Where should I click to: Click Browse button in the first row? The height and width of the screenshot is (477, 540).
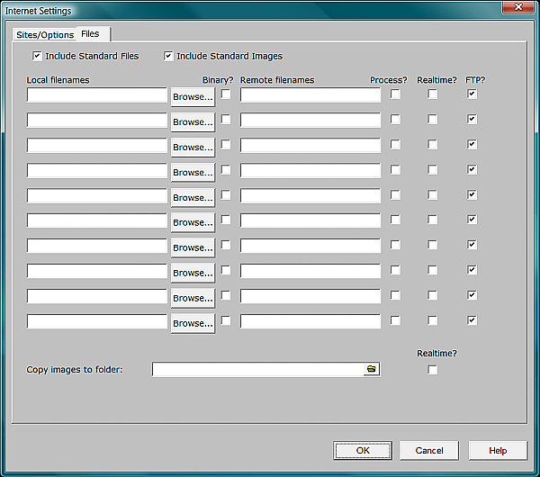[193, 96]
